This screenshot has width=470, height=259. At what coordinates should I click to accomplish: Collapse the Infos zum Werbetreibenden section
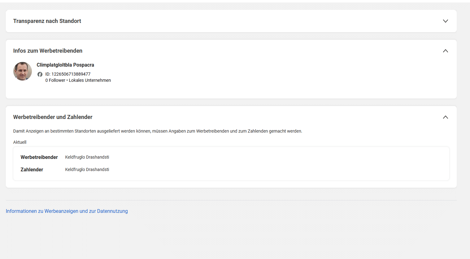[x=445, y=51]
